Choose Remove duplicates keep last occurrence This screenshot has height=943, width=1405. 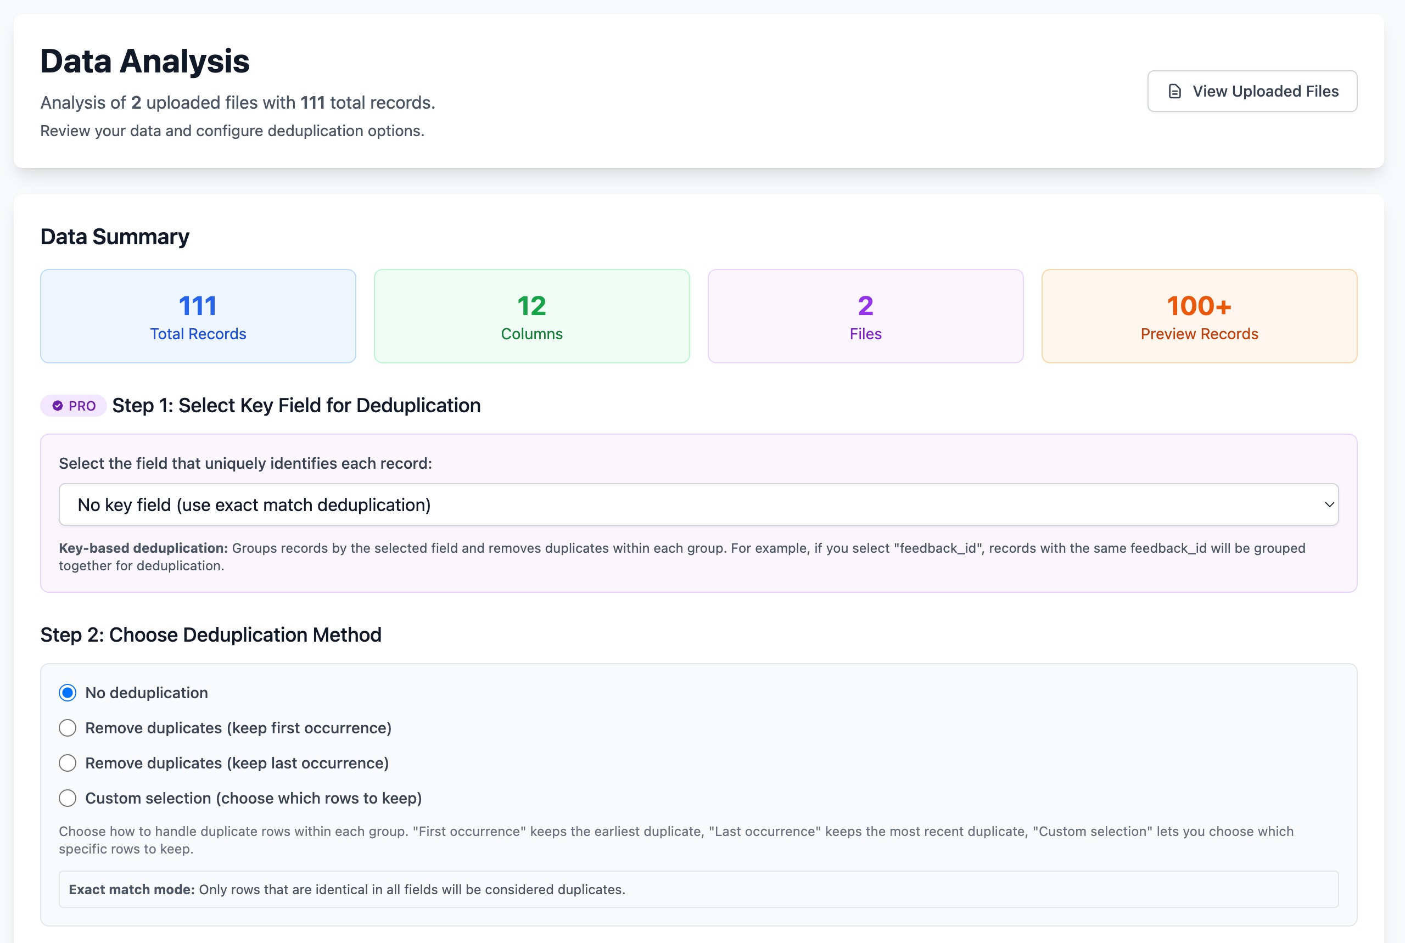[68, 763]
